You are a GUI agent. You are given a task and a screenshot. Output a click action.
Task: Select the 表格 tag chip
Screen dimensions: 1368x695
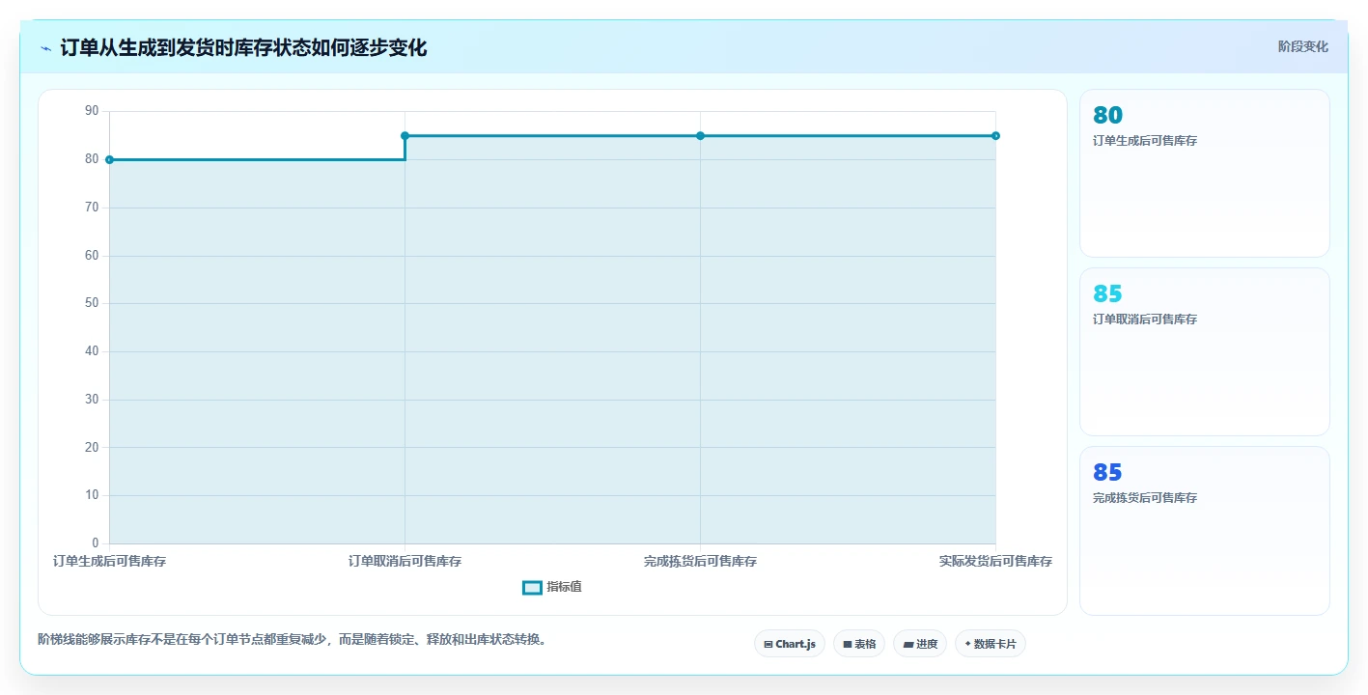pyautogui.click(x=859, y=644)
